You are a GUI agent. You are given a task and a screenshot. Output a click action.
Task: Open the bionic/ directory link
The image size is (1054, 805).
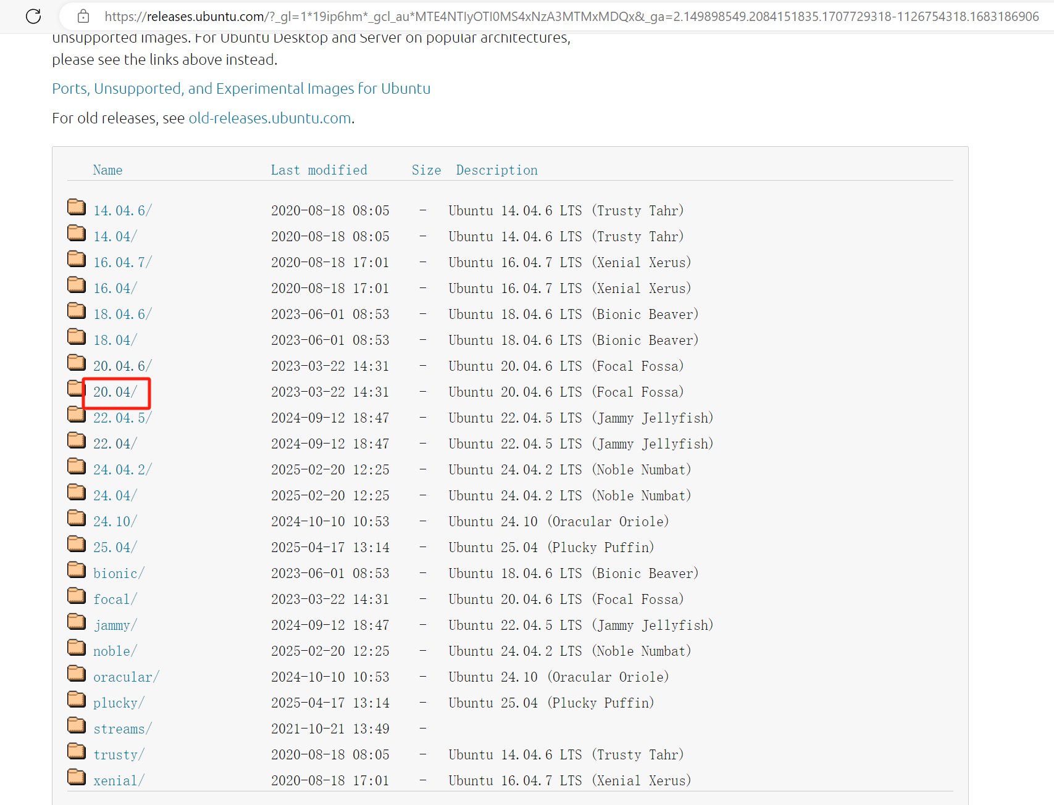point(119,574)
